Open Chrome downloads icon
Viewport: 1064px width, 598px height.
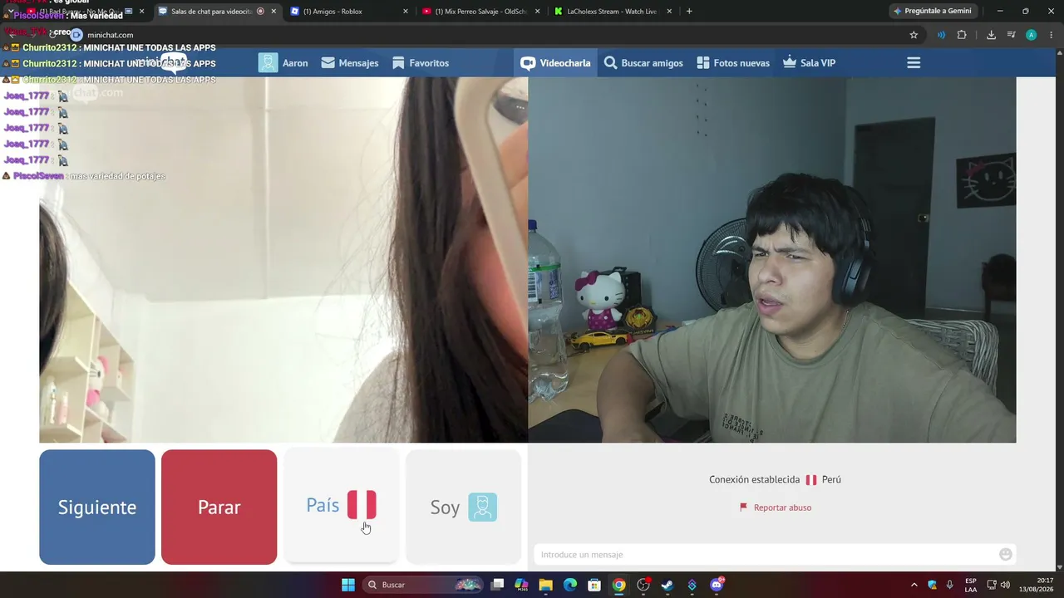click(991, 35)
